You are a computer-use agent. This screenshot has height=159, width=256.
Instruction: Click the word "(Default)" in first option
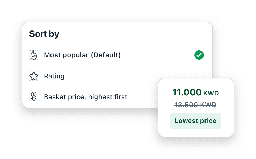click(106, 55)
